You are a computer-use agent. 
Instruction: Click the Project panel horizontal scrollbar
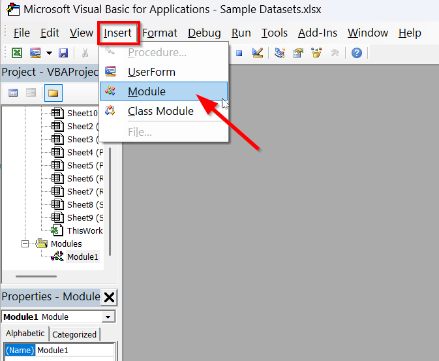pos(36,276)
